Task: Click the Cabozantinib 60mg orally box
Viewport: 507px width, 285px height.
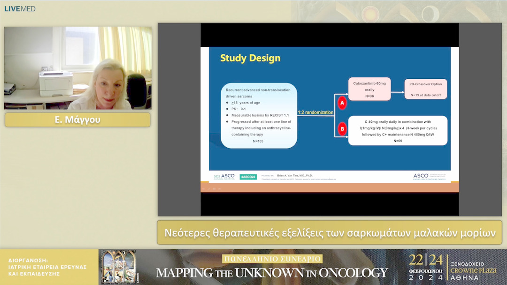Action: 370,90
